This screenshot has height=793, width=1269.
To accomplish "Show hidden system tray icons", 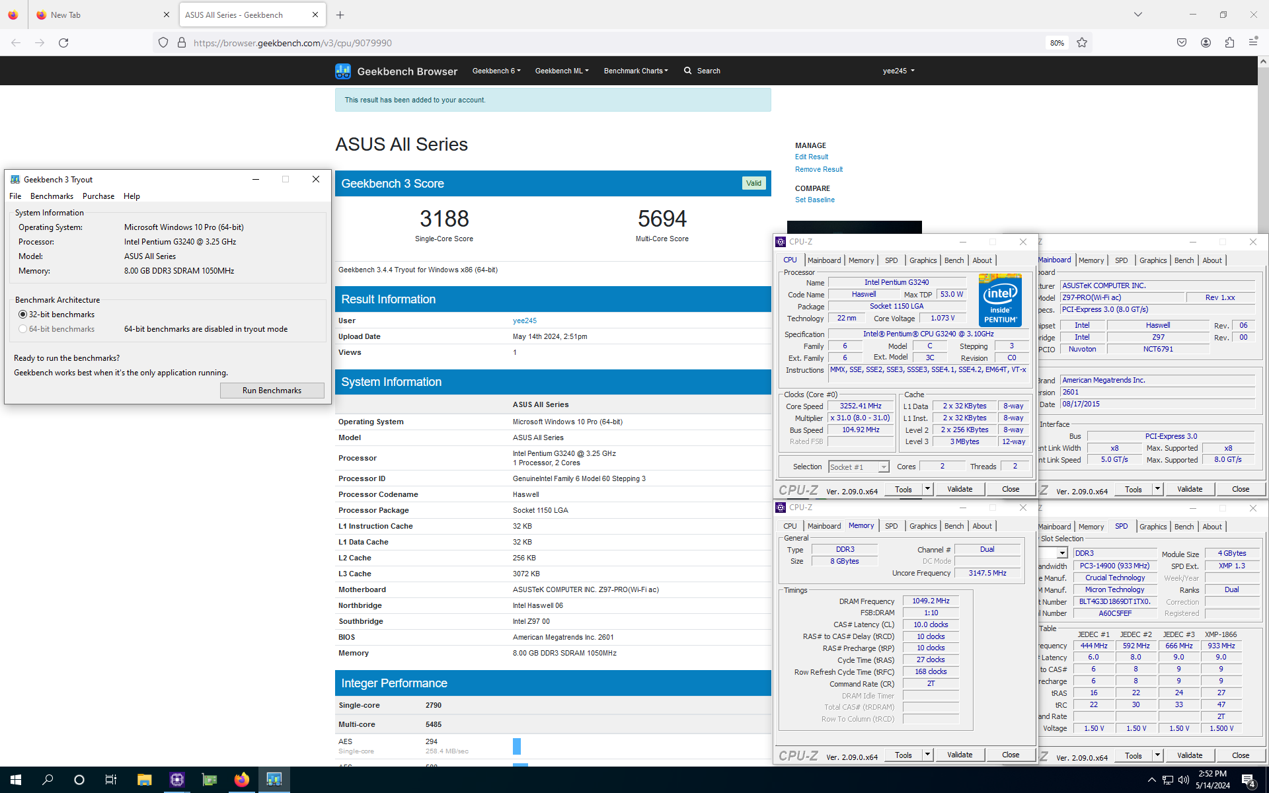I will pos(1151,780).
